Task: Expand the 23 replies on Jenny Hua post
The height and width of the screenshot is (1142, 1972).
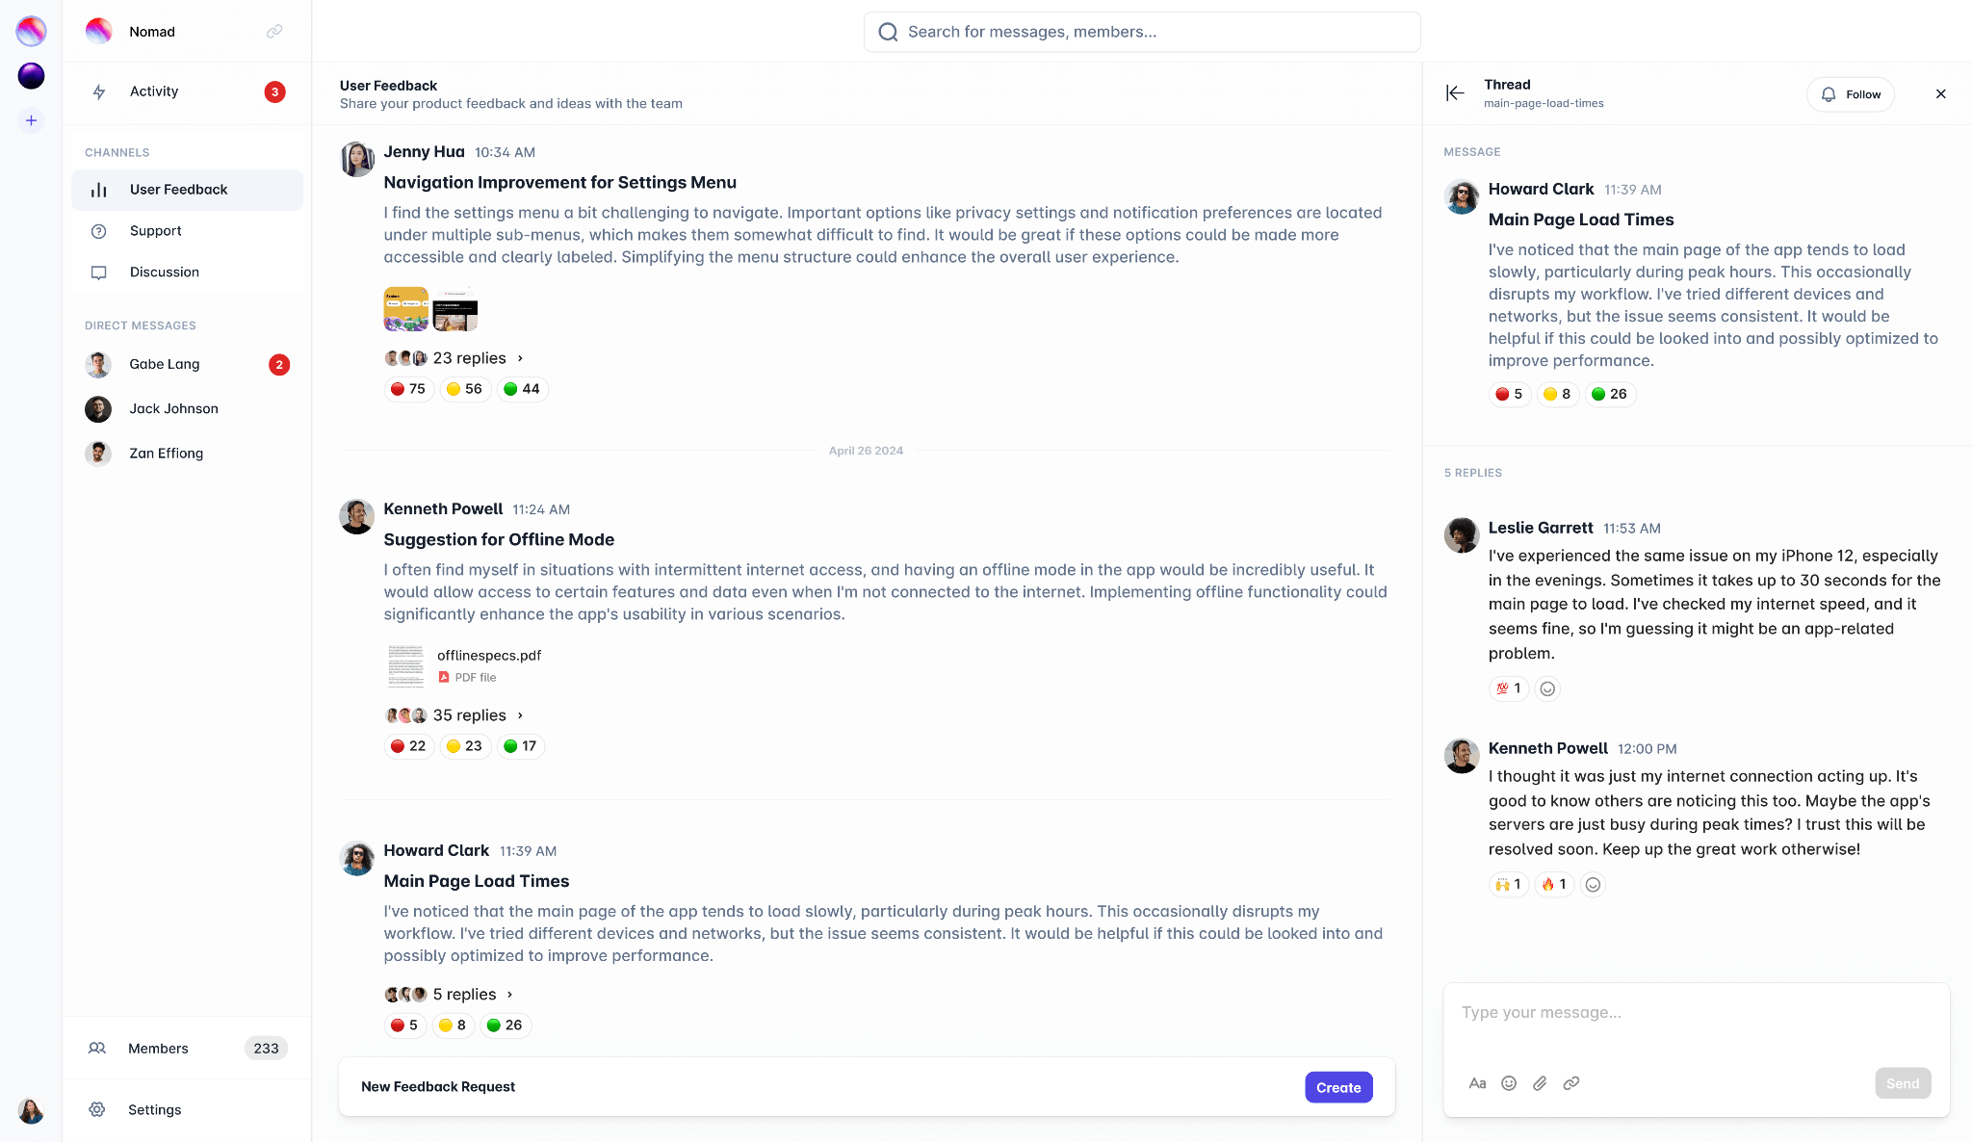Action: [469, 357]
